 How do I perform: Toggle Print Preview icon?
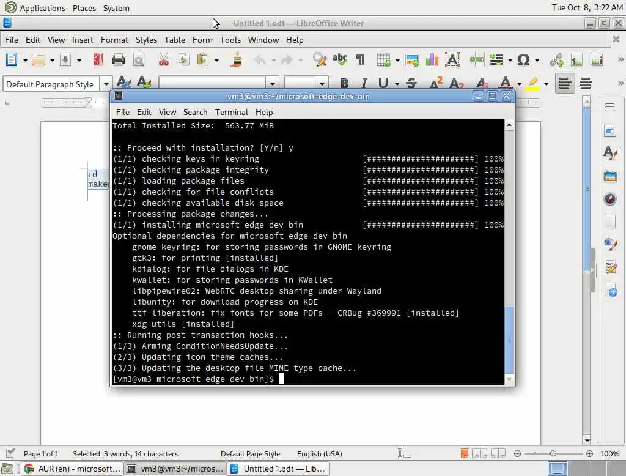pyautogui.click(x=139, y=60)
